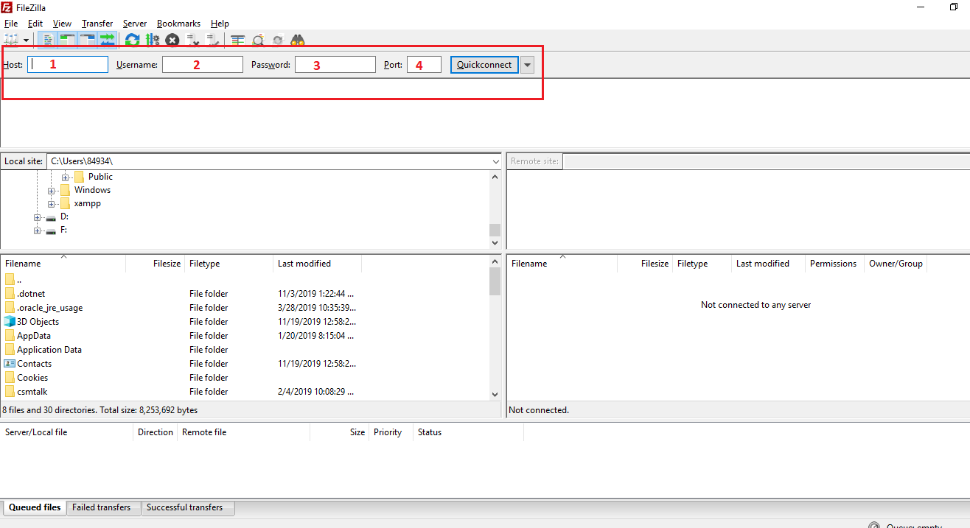Sort remote list by Owner/Group column
970x528 pixels.
[896, 264]
